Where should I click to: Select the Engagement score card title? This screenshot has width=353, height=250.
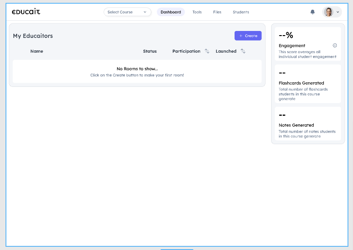pyautogui.click(x=292, y=46)
